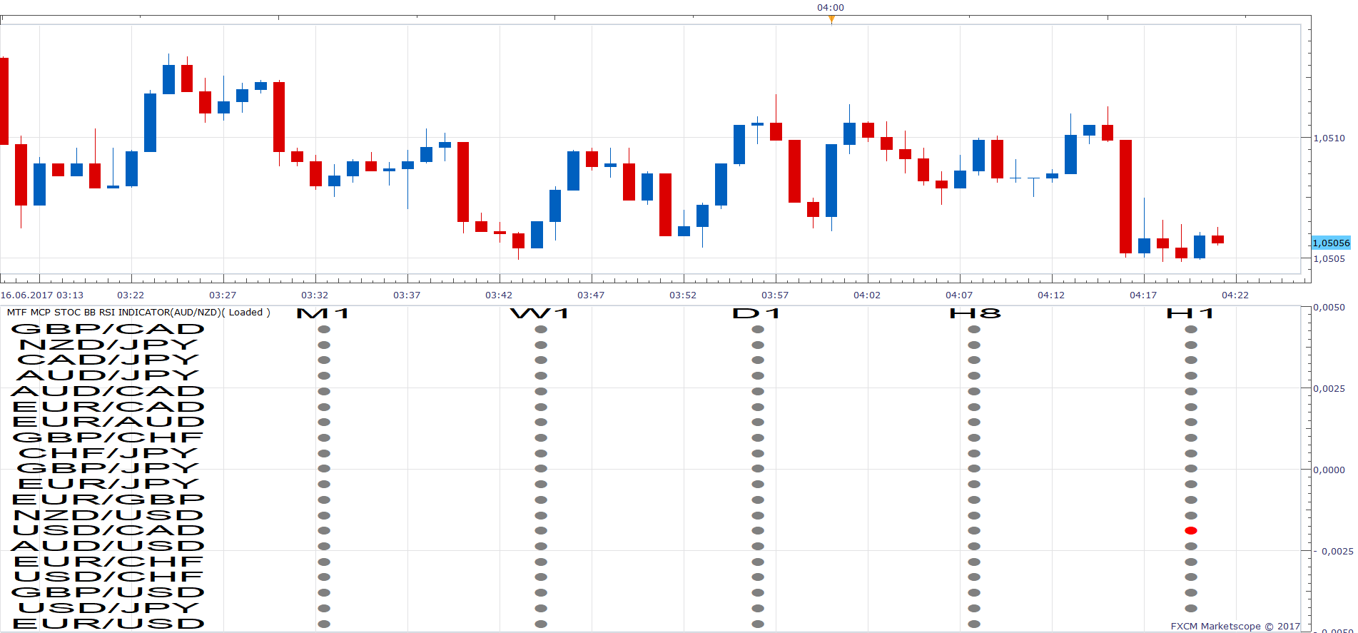Click the AUD/CAD pair label
Viewport: 1358px width, 633px height.
click(x=108, y=391)
